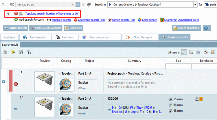Click the favorites star folder icon
217x120 pixels.
[x=13, y=52]
